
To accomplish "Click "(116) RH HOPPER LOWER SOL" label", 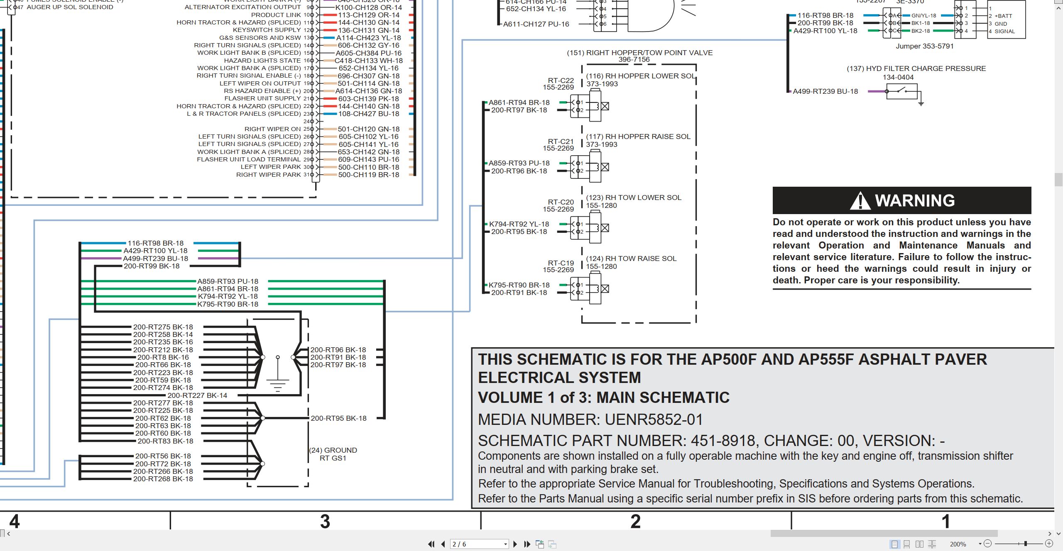I will click(x=640, y=76).
